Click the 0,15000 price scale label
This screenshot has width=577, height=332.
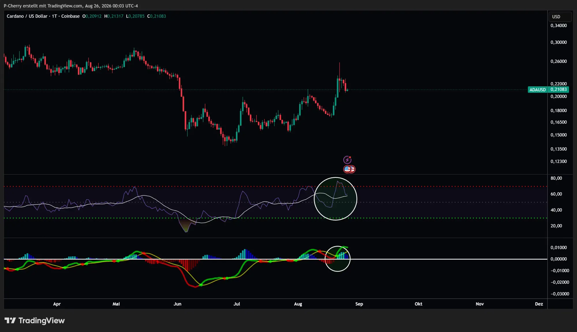pyautogui.click(x=559, y=135)
